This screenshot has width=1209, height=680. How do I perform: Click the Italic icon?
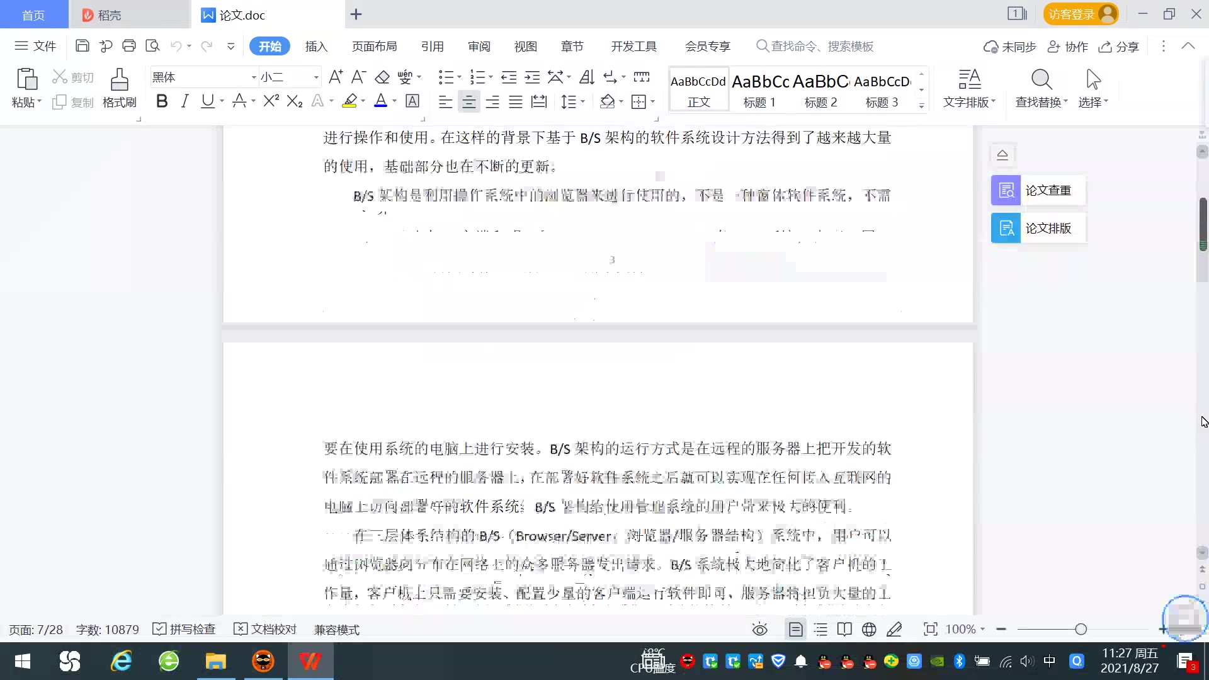(x=184, y=101)
